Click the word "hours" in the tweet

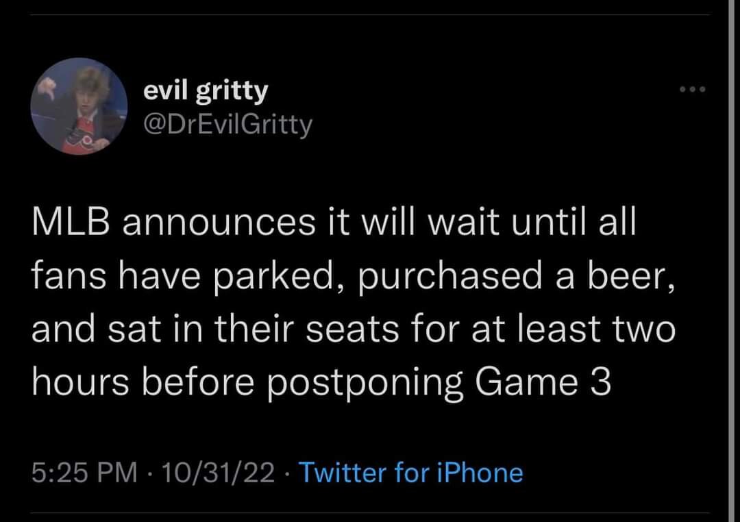(x=77, y=382)
